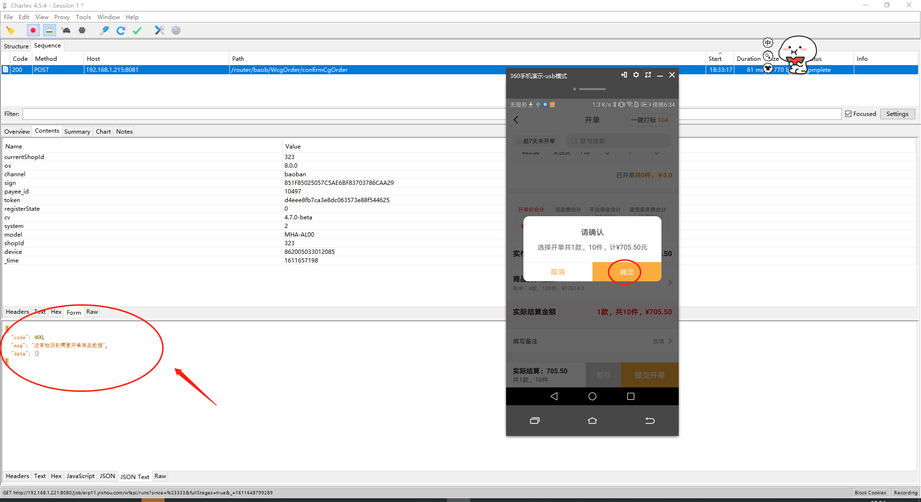Click the model value MHA-AL00
The image size is (921, 502).
[299, 235]
